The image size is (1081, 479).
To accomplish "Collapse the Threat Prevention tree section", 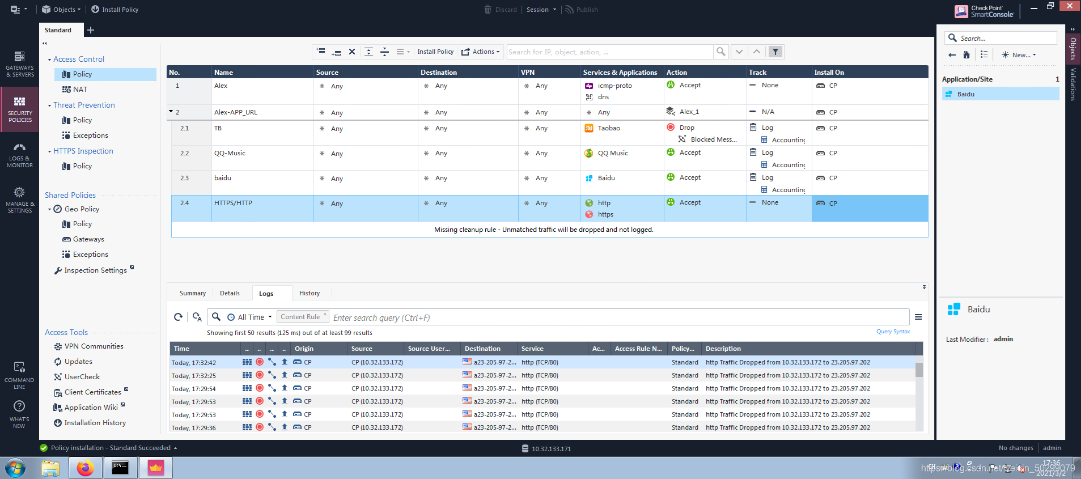I will pyautogui.click(x=49, y=105).
